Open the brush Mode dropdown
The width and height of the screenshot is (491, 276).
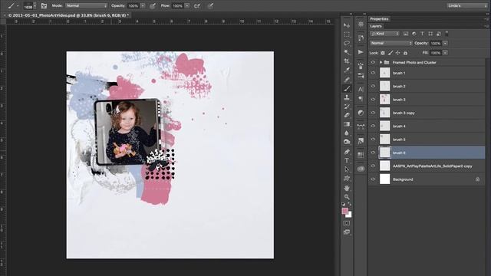[x=86, y=6]
